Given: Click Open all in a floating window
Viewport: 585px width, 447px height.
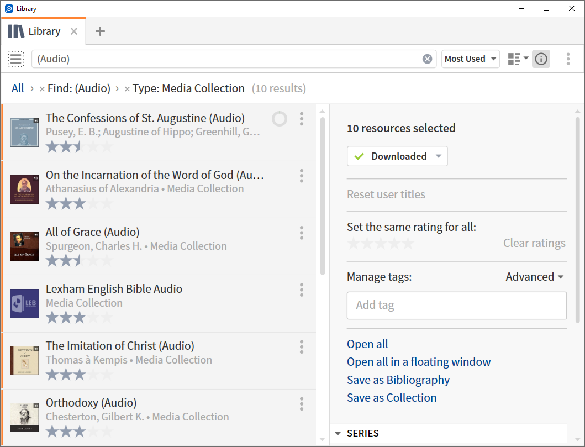Looking at the screenshot, I should pyautogui.click(x=419, y=362).
